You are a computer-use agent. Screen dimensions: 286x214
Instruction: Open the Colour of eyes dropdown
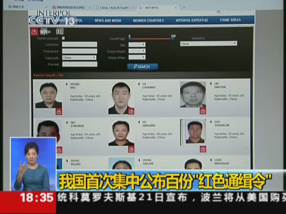point(137,51)
